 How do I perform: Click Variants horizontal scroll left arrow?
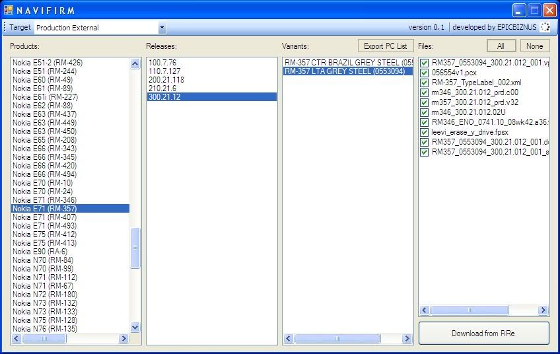(x=289, y=338)
